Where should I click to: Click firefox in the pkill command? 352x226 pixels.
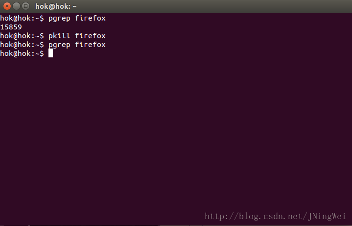tap(90, 36)
